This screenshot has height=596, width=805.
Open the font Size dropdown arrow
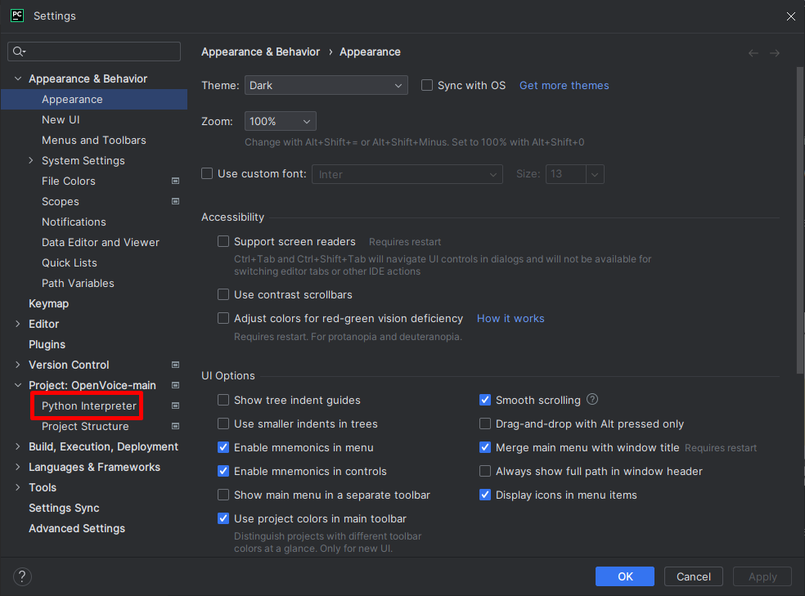(x=595, y=174)
